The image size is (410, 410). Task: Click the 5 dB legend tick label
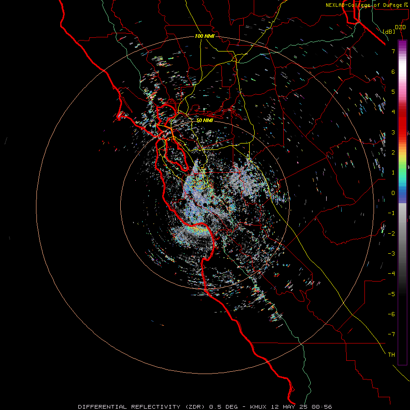tap(393, 92)
